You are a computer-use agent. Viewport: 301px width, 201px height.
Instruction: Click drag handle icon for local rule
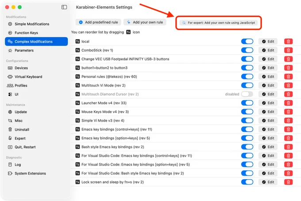pyautogui.click(x=77, y=41)
